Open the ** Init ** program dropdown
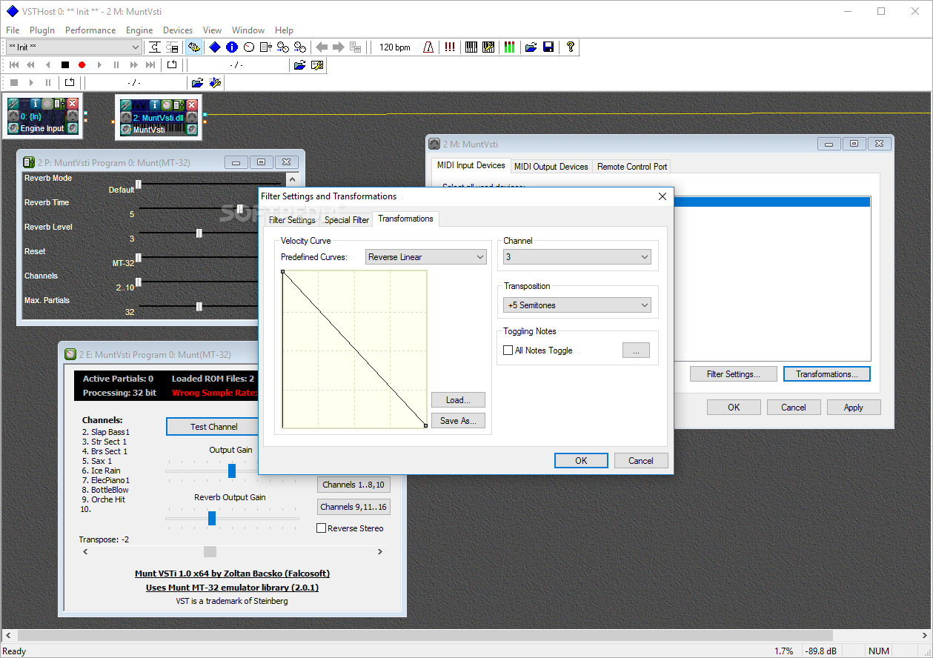Image resolution: width=933 pixels, height=658 pixels. tap(73, 47)
